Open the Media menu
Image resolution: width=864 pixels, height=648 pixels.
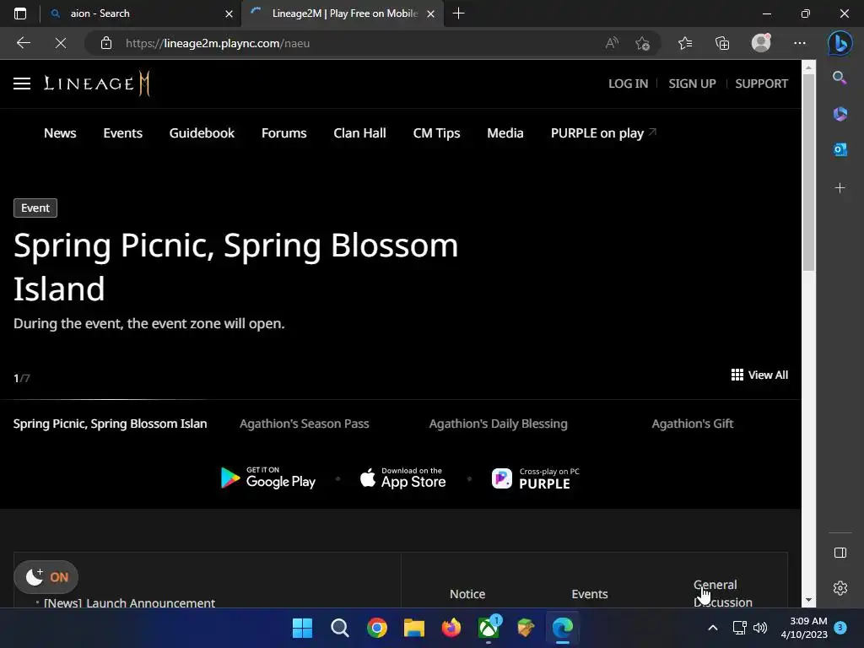(505, 132)
